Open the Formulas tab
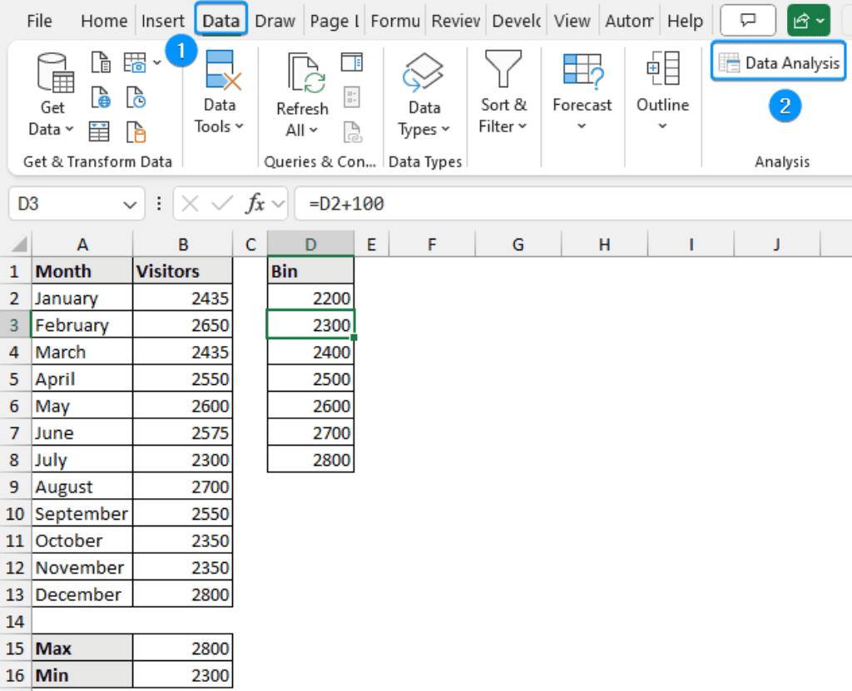This screenshot has height=691, width=852. coord(394,20)
